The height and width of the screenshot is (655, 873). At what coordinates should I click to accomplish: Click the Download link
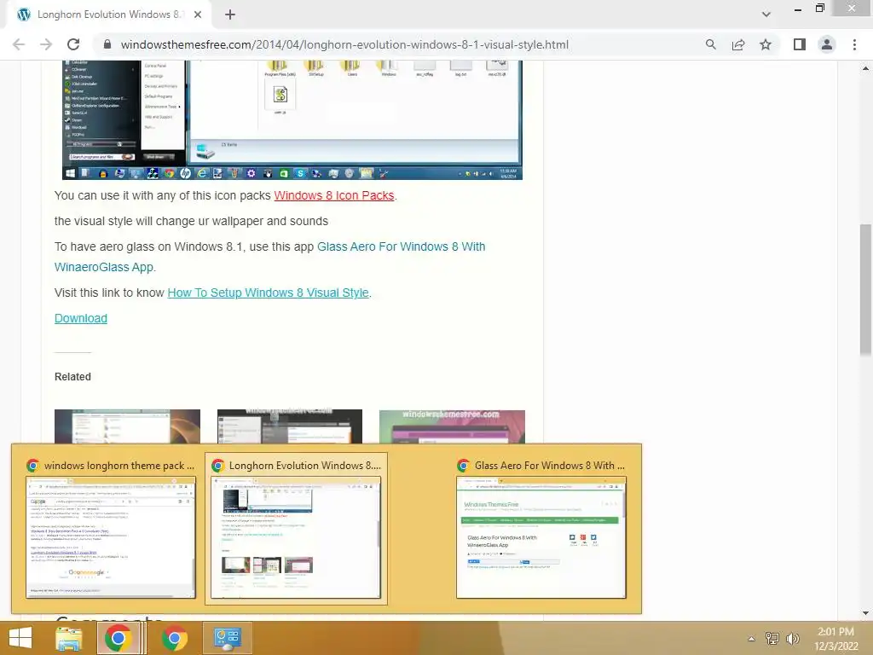[81, 319]
